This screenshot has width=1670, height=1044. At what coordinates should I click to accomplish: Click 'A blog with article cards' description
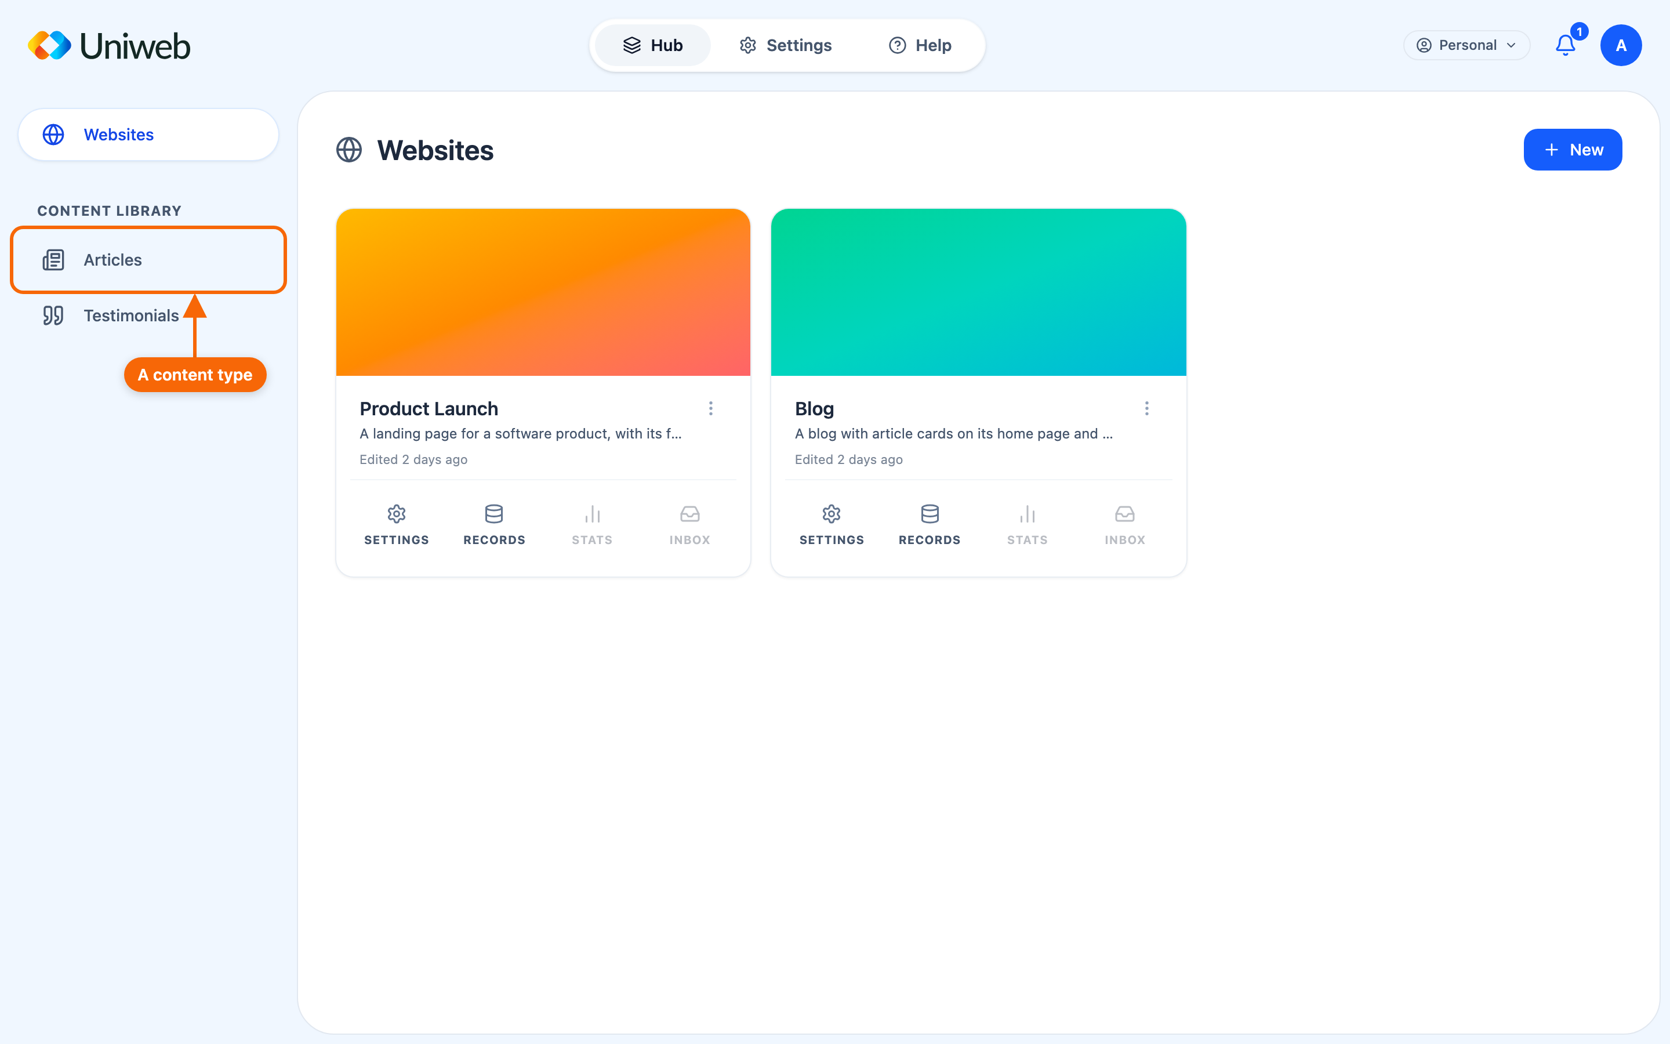[x=954, y=434]
